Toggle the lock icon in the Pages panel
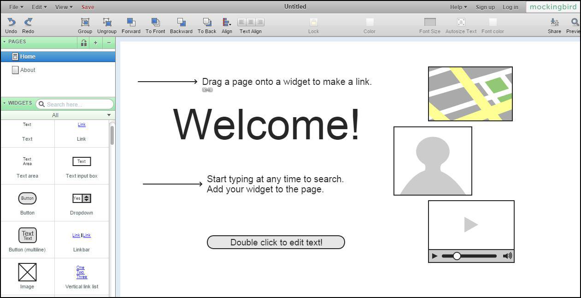This screenshot has height=298, width=581. click(83, 42)
